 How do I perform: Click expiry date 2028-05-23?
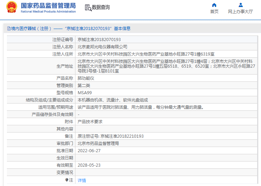point(89,165)
